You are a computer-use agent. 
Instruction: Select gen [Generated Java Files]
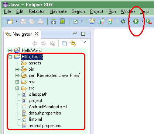(54, 75)
